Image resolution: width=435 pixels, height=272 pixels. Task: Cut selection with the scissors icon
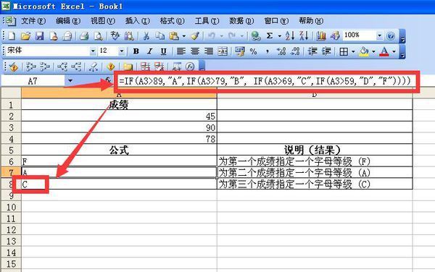(x=146, y=36)
